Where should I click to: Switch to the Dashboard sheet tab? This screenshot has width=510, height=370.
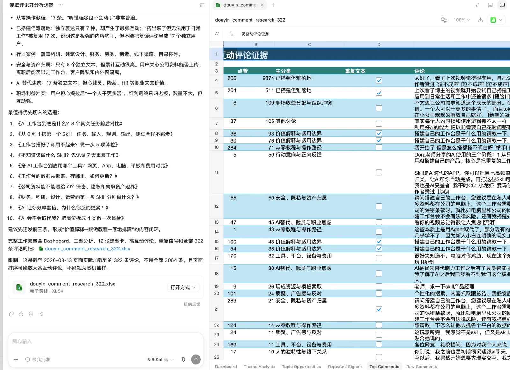[226, 367]
